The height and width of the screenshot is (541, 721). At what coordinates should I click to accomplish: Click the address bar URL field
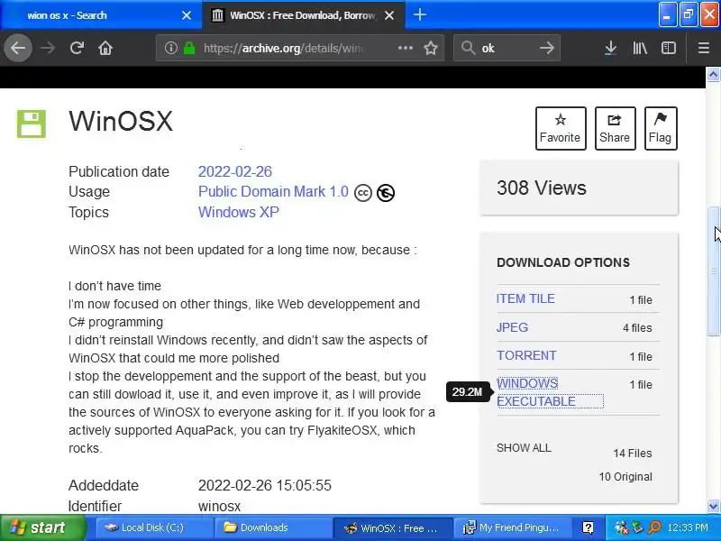(285, 48)
